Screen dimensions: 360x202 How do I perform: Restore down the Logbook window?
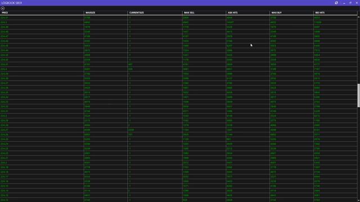(x=350, y=3)
